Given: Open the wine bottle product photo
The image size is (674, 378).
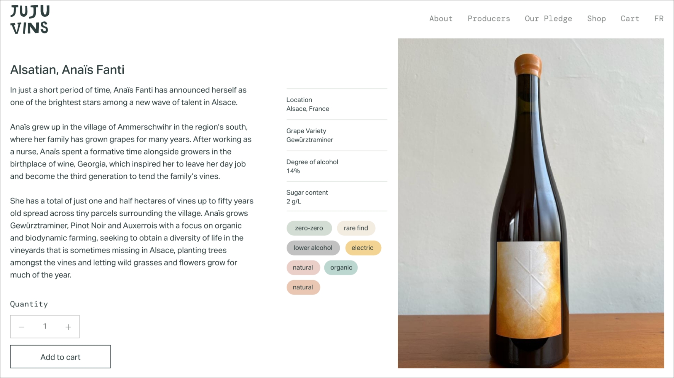Looking at the screenshot, I should click(531, 203).
